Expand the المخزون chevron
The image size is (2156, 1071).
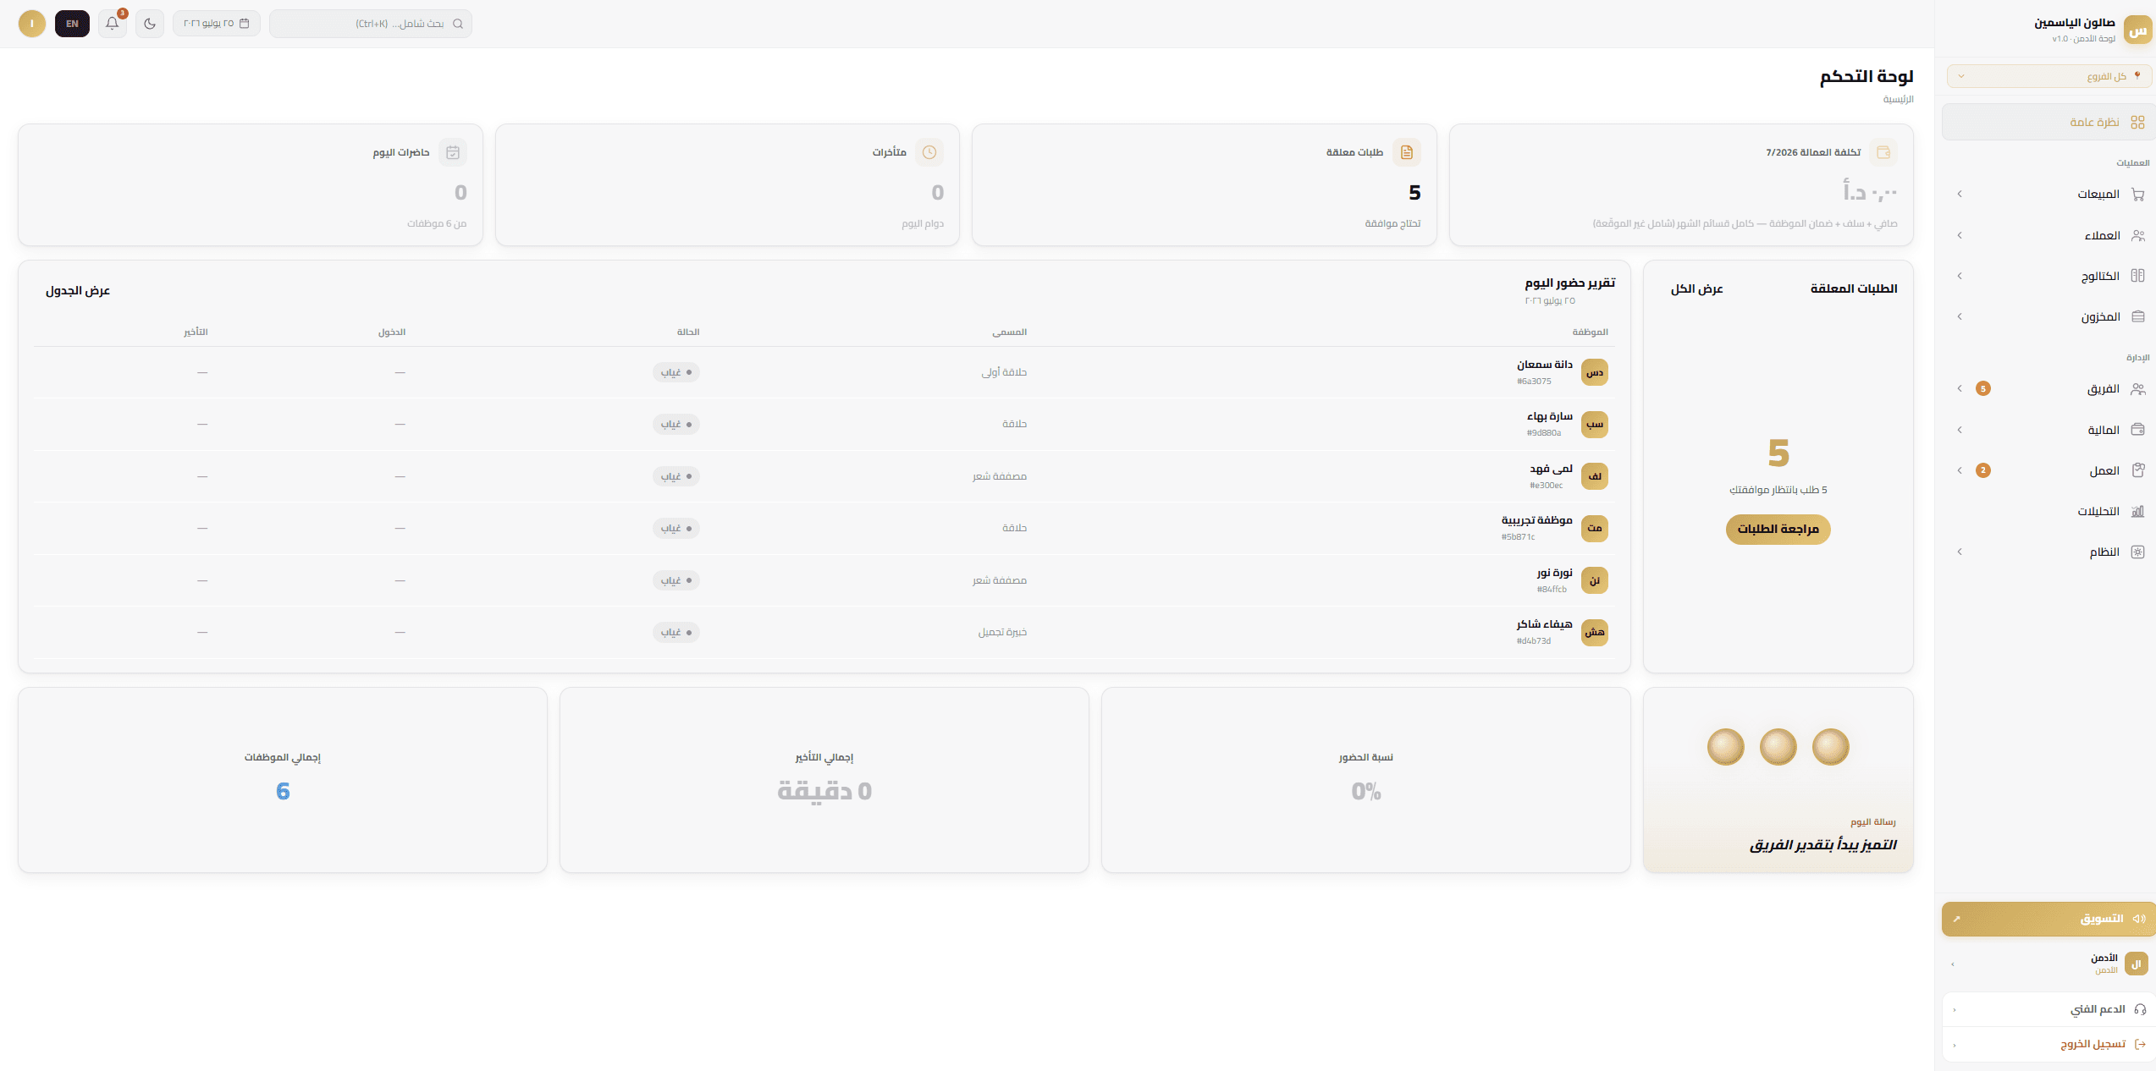(x=1960, y=316)
